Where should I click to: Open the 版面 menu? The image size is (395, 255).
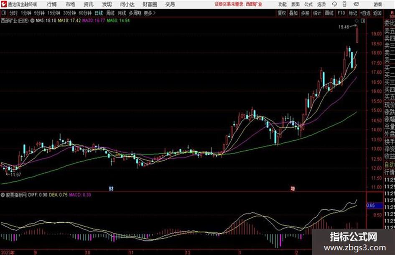(x=296, y=4)
